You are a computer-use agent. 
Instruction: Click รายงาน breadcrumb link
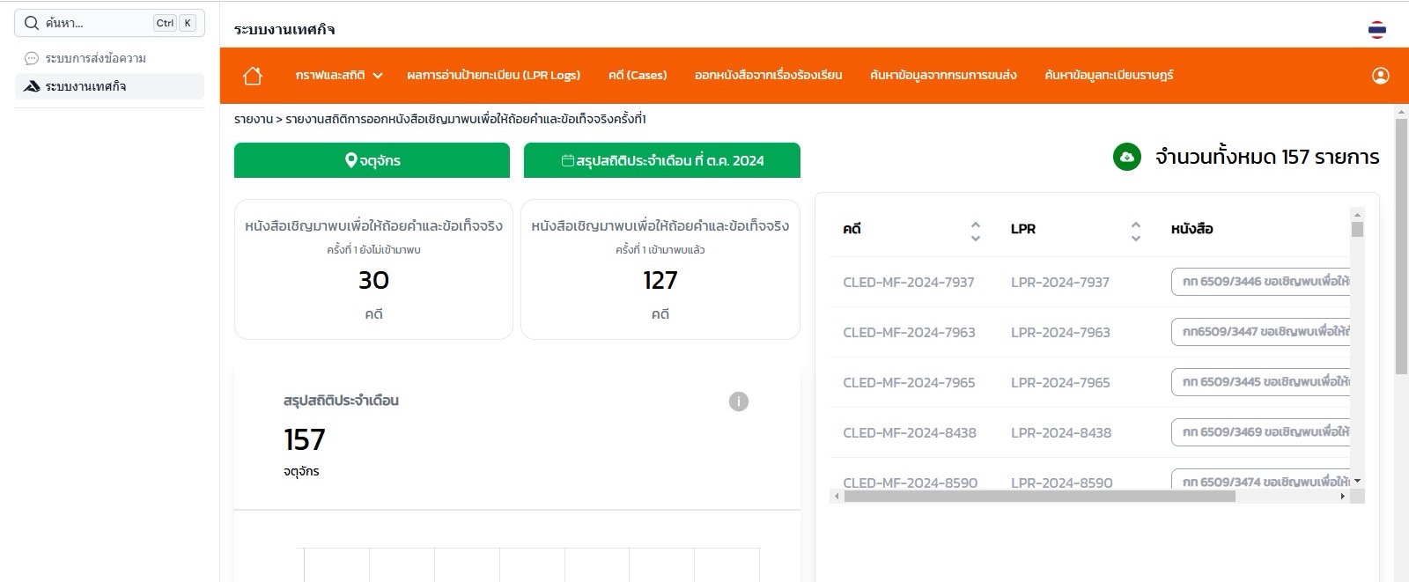click(254, 119)
